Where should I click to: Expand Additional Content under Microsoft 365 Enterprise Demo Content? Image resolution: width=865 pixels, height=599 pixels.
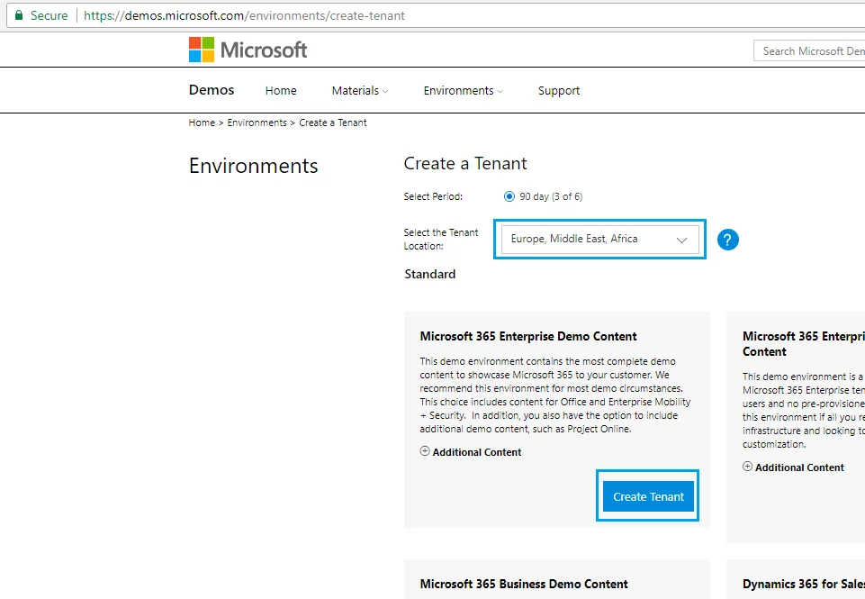tap(471, 452)
